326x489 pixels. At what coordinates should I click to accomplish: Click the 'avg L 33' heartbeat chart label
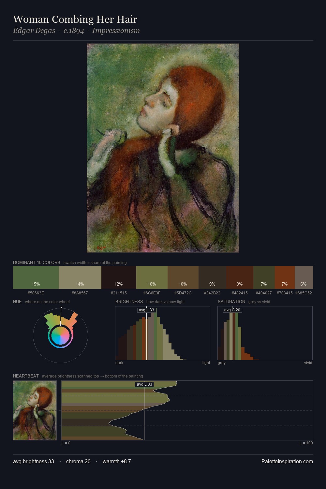pyautogui.click(x=144, y=384)
